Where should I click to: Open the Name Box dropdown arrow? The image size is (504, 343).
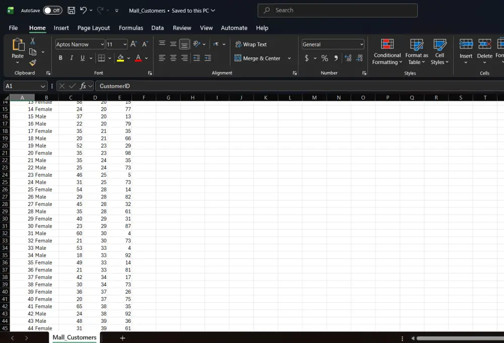tap(43, 86)
